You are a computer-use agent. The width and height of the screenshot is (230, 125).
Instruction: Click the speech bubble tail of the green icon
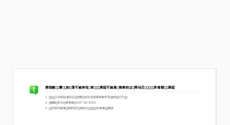pyautogui.click(x=35, y=94)
